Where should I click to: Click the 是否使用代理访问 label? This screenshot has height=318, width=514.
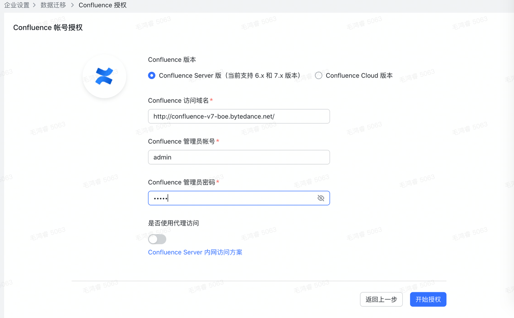(x=173, y=223)
